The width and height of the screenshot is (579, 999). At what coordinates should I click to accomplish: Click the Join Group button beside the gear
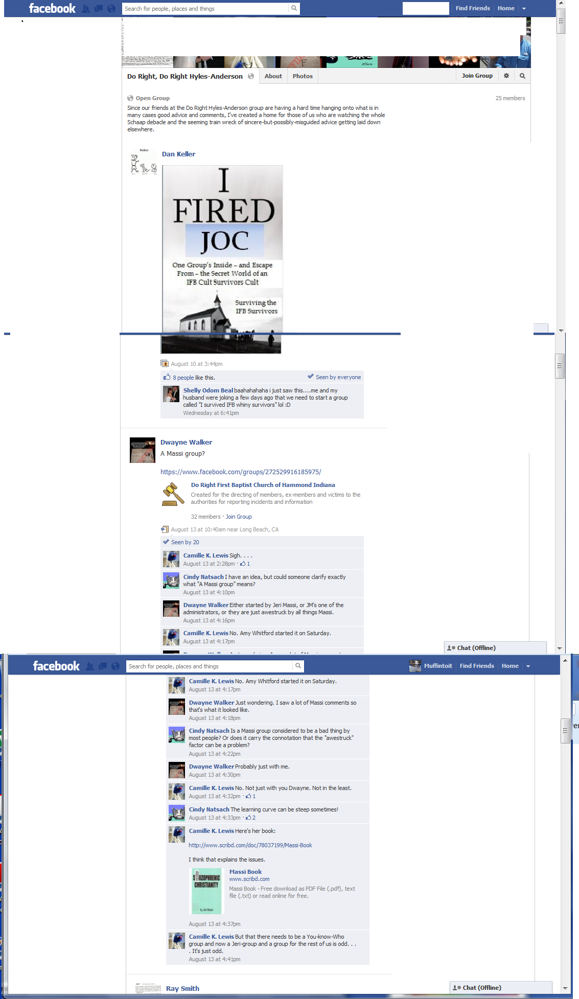coord(477,76)
